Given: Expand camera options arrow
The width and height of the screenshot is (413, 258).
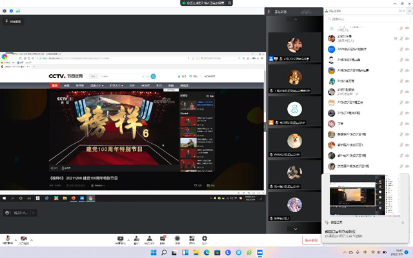Looking at the screenshot, I should pyautogui.click(x=32, y=240).
